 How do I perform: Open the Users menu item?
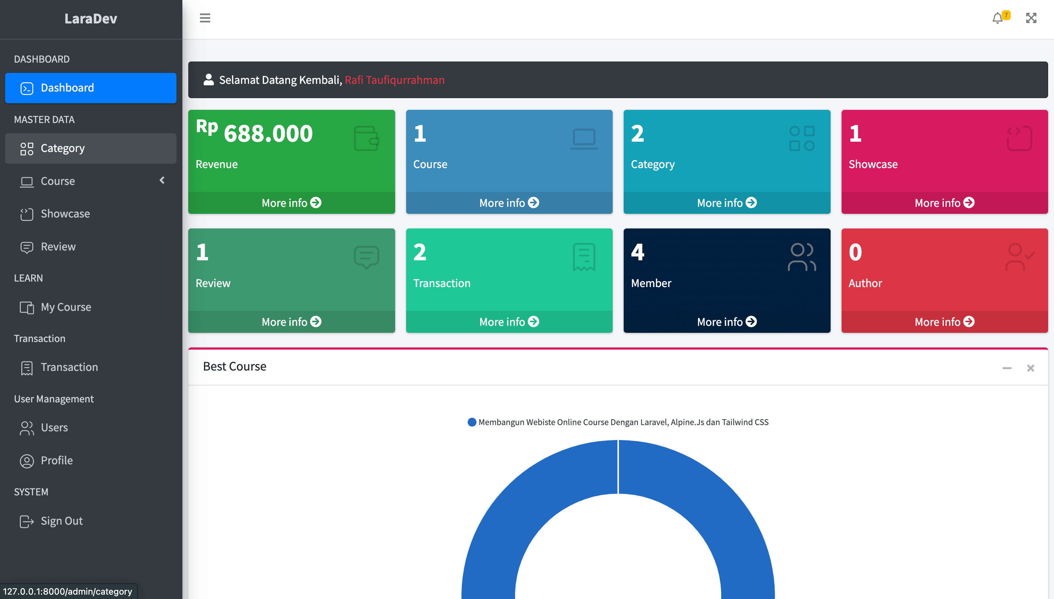tap(90, 428)
